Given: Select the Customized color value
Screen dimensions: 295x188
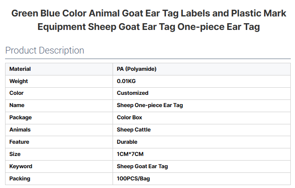Looking at the screenshot, I should (132, 93).
